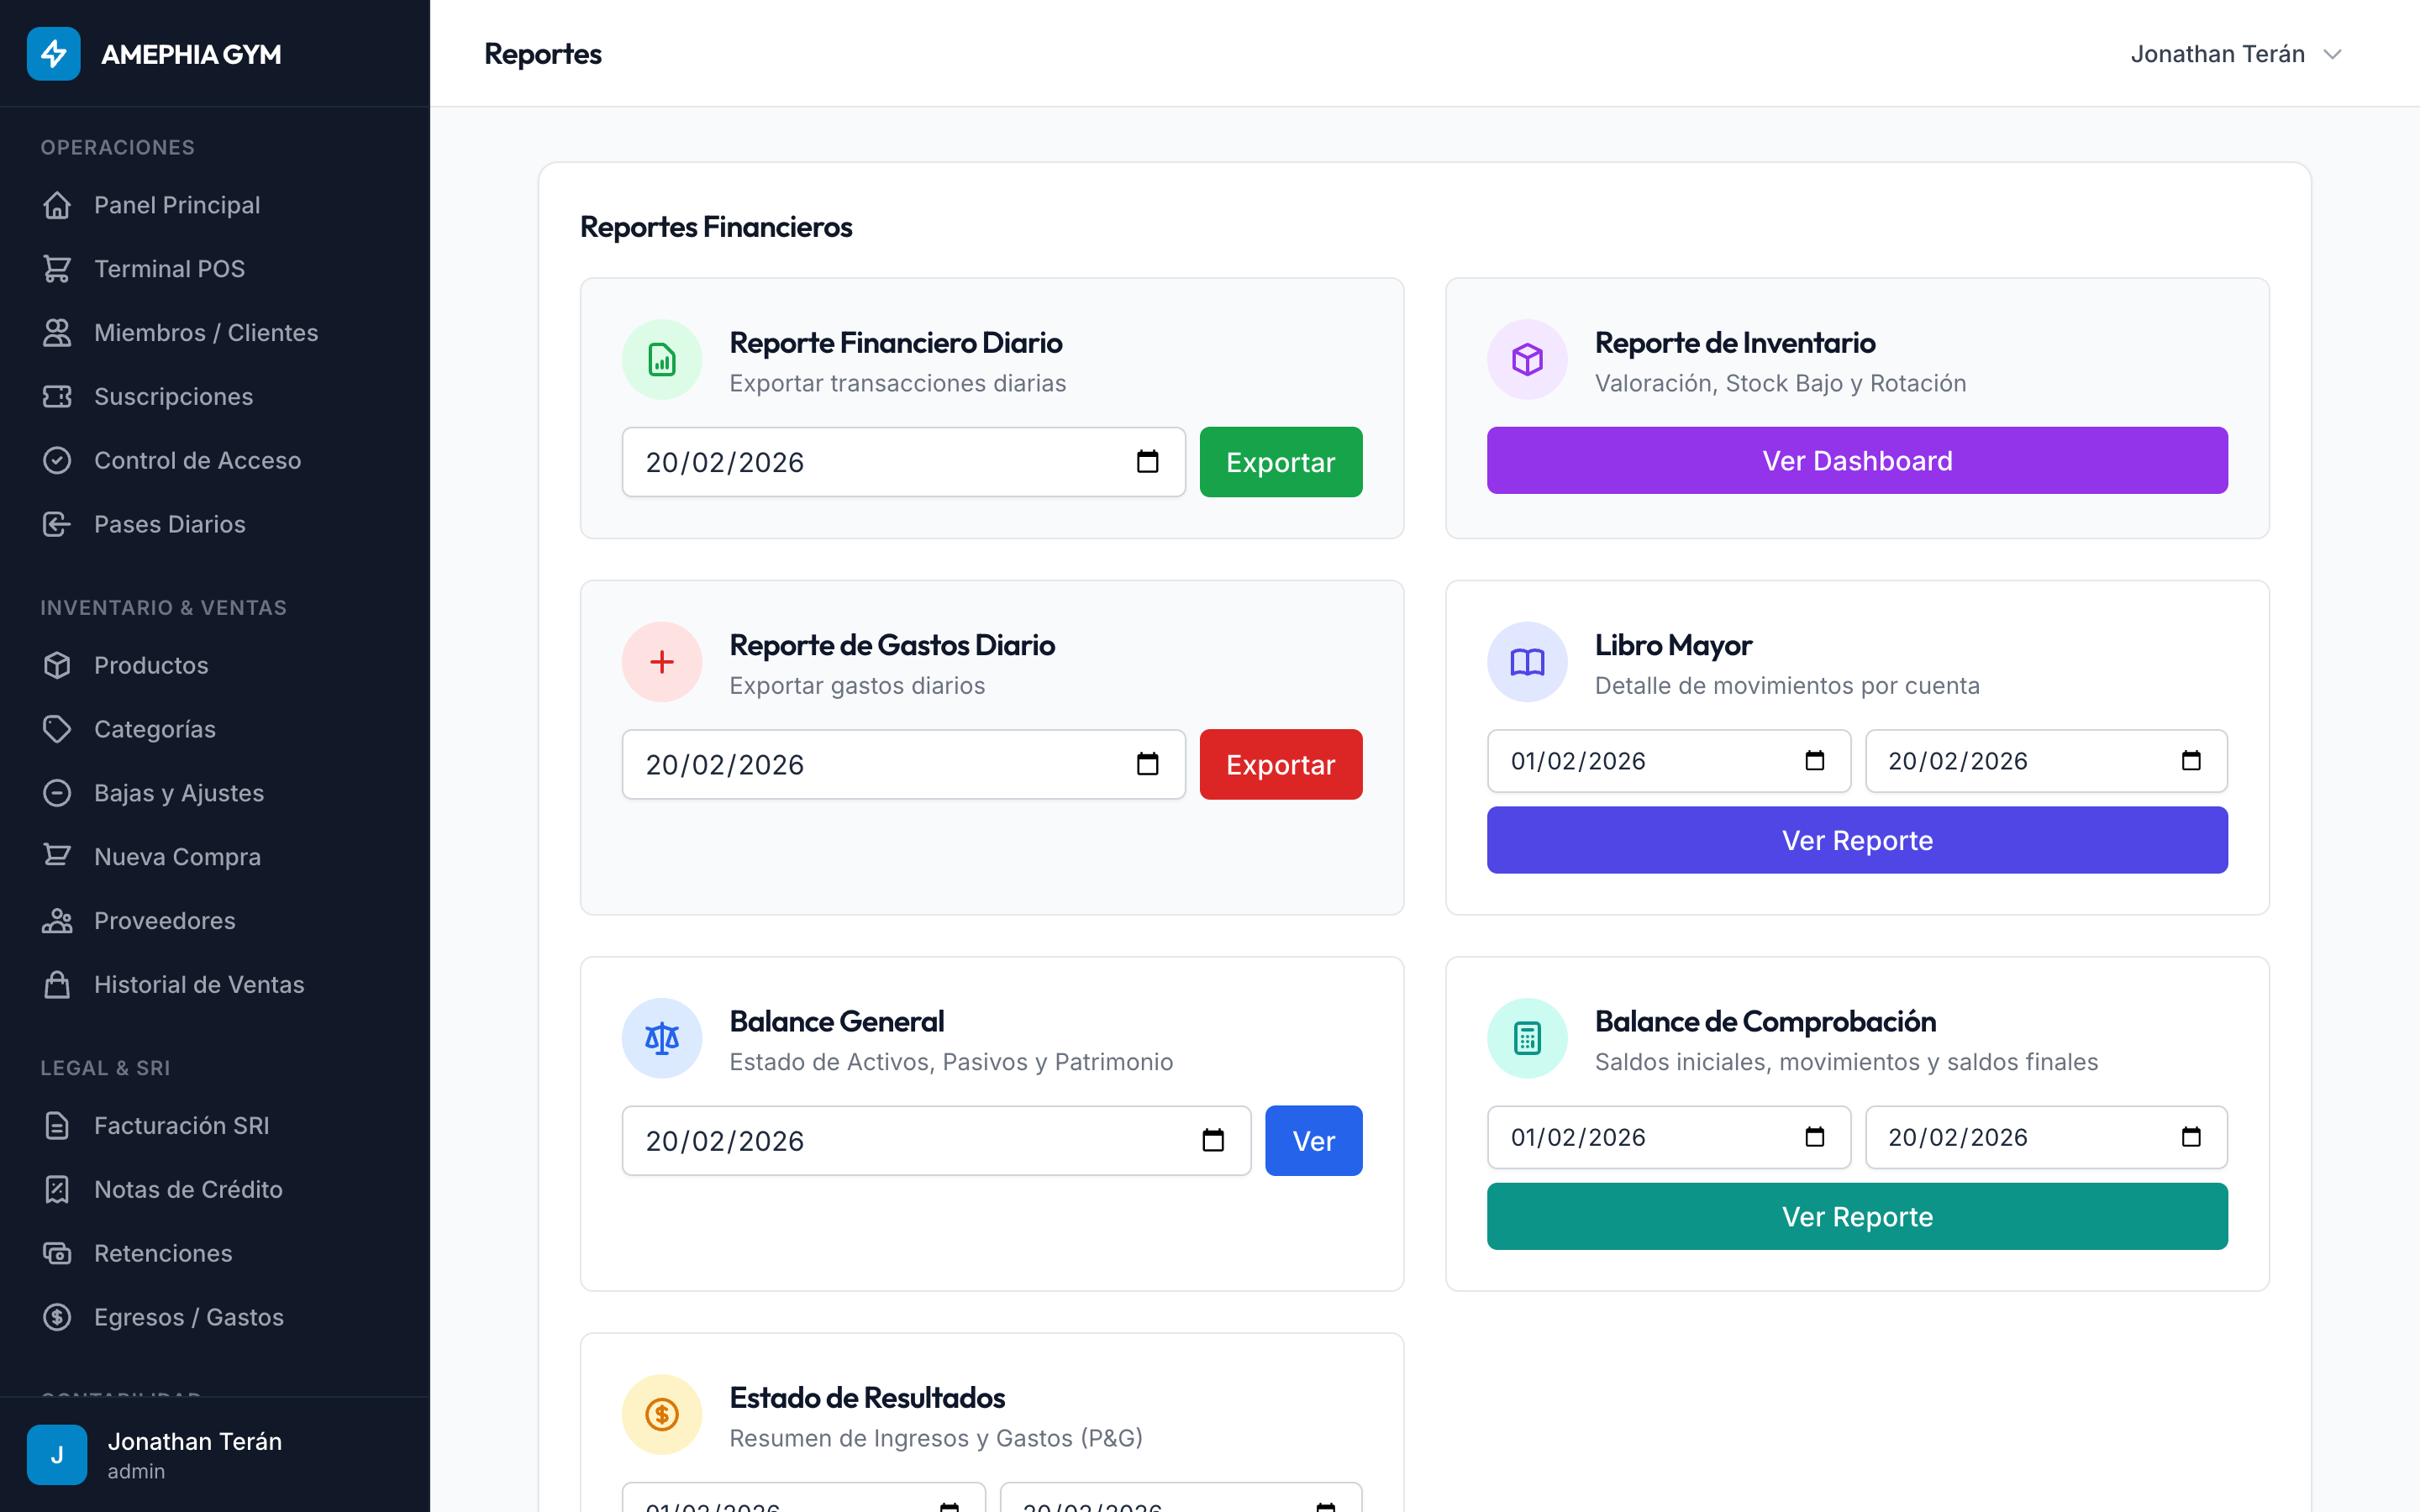Click the home icon beside Panel Principal
Screen dimensions: 2420x1512
click(x=57, y=205)
